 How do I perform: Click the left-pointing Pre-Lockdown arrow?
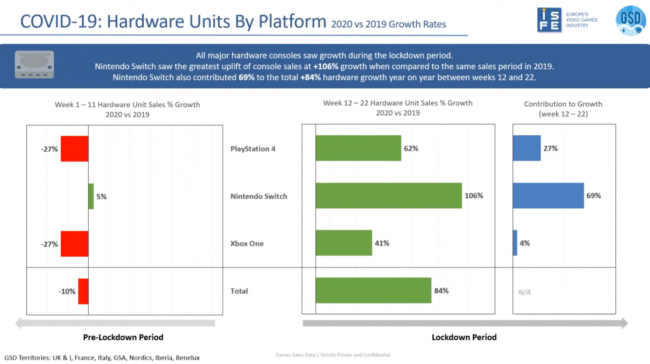pos(115,323)
